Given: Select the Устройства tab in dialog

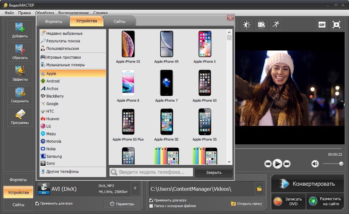Looking at the screenshot, I should pos(87,21).
